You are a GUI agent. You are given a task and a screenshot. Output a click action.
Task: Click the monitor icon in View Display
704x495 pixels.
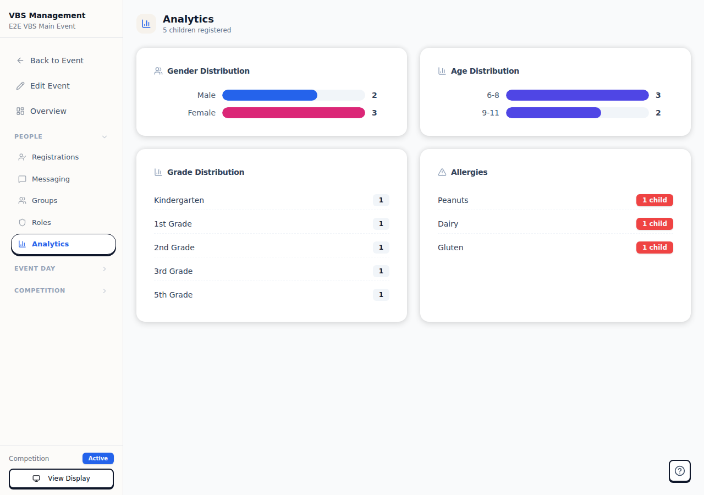[37, 479]
